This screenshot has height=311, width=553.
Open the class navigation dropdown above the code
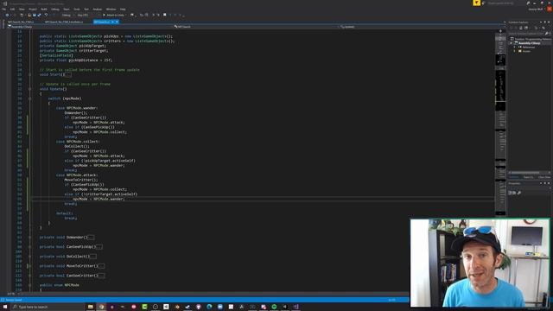click(x=256, y=27)
